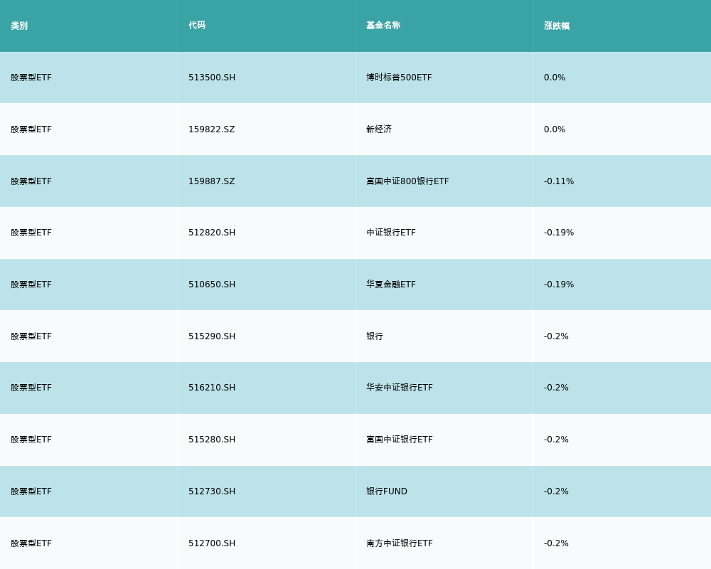711x569 pixels.
Task: Open the 华安中证银行ETF entry
Action: tap(400, 388)
